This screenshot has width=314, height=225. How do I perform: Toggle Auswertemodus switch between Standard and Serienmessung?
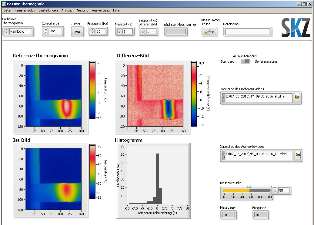245,61
